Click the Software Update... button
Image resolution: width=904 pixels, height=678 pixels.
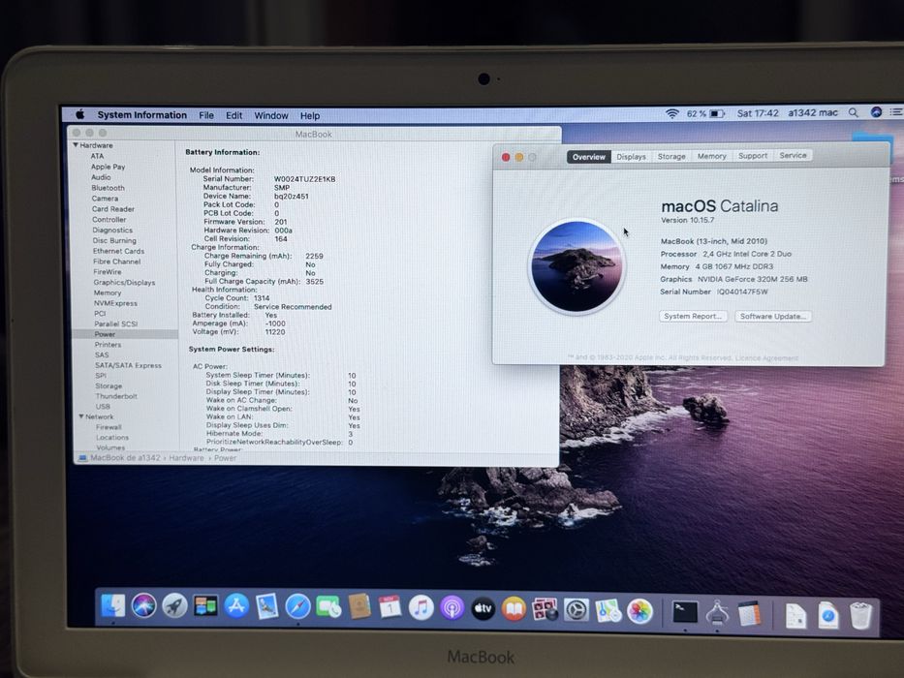tap(772, 316)
